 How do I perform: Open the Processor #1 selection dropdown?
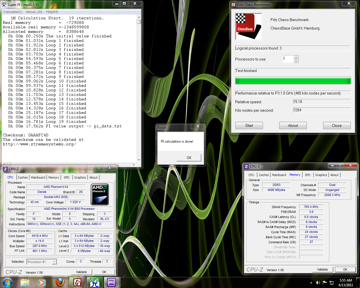[55, 262]
